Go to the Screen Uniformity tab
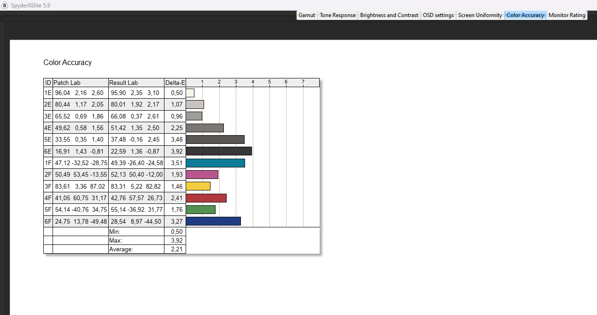This screenshot has height=315, width=597. (x=480, y=15)
